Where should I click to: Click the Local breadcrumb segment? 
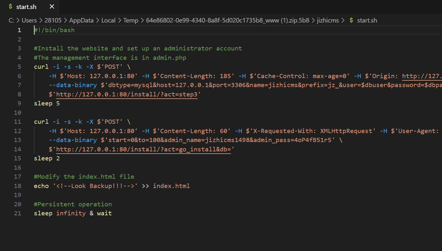tap(108, 20)
